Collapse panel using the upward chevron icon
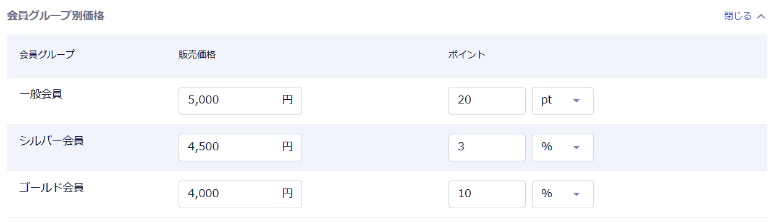The width and height of the screenshot is (779, 223). (x=761, y=16)
